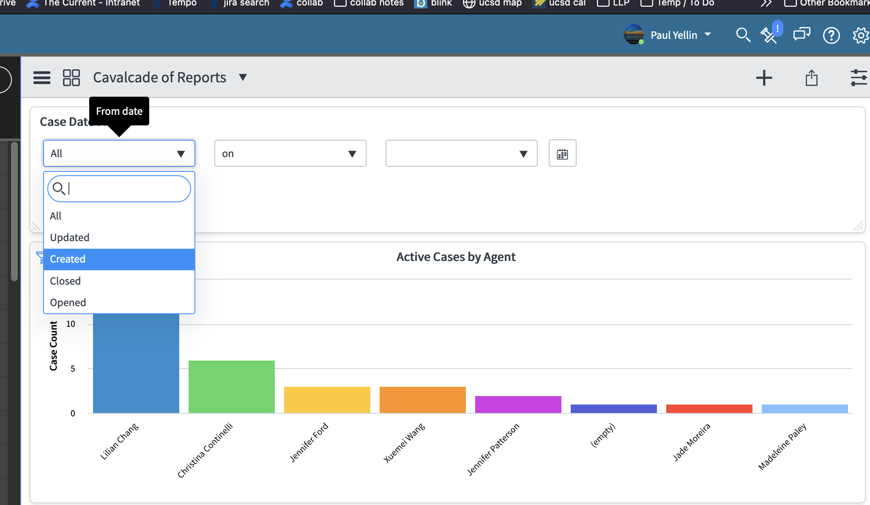Click the purple Jennifer Patterson bar
Screen dimensions: 870x505
(x=518, y=405)
